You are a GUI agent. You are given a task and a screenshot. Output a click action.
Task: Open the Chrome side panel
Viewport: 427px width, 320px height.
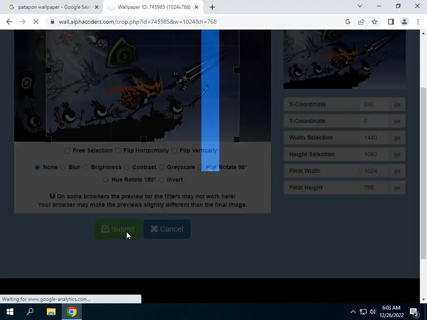[x=391, y=22]
